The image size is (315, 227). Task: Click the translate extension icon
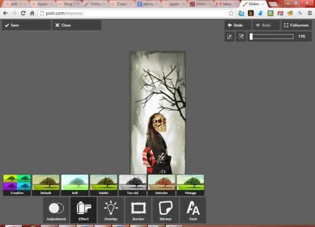click(241, 13)
